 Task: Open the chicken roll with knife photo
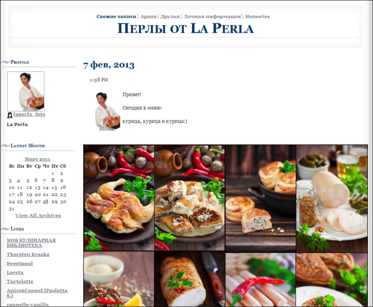[x=190, y=279]
